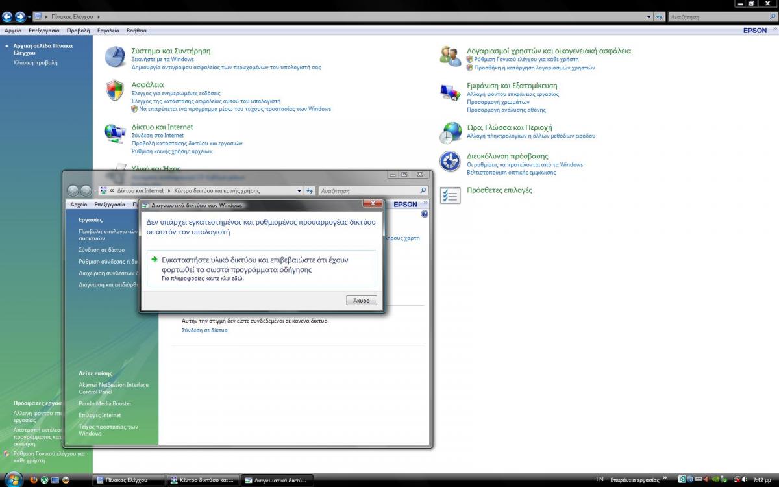Launch Firefox from the quick launch bar
This screenshot has width=779, height=487.
tap(34, 480)
